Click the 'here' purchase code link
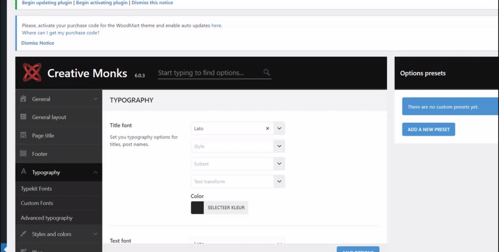Viewport: 499px width, 252px height. pos(216,25)
